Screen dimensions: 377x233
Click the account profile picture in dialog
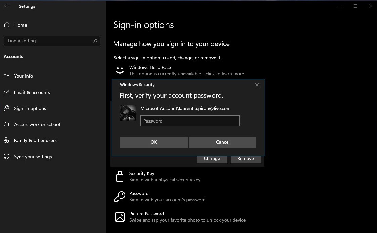(128, 113)
